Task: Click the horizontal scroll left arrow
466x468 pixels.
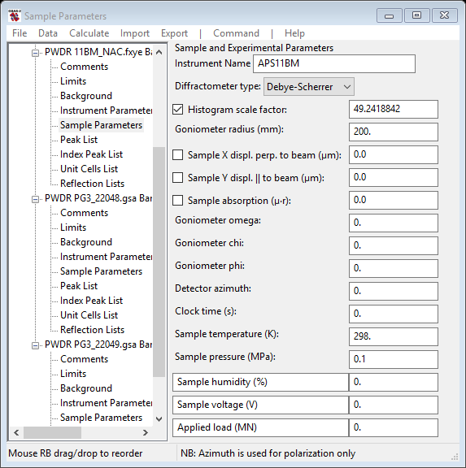Action: pyautogui.click(x=16, y=432)
